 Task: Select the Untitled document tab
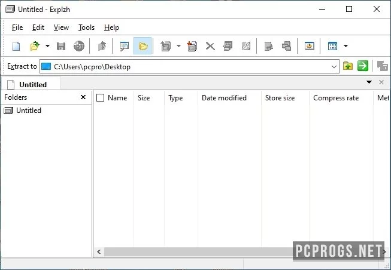coord(31,84)
